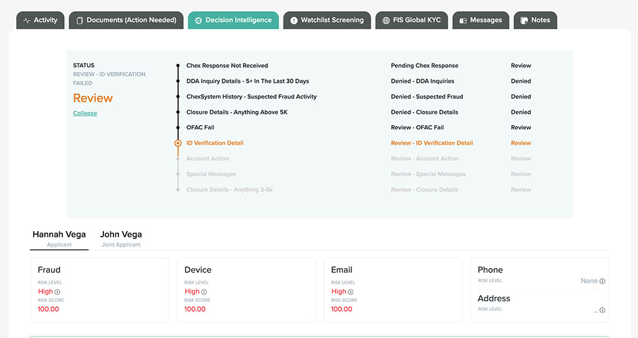Click the Account Action timeline step
This screenshot has width=638, height=338.
pyautogui.click(x=207, y=159)
